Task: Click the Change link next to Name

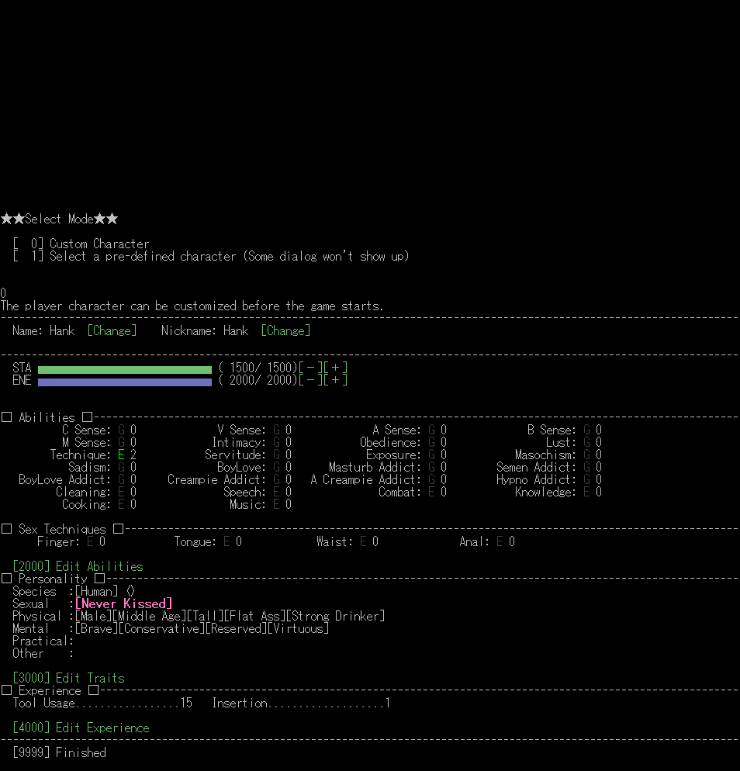Action: [112, 330]
